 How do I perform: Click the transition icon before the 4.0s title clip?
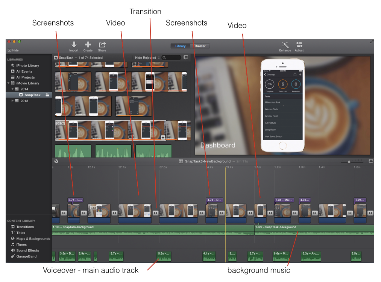click(x=295, y=213)
